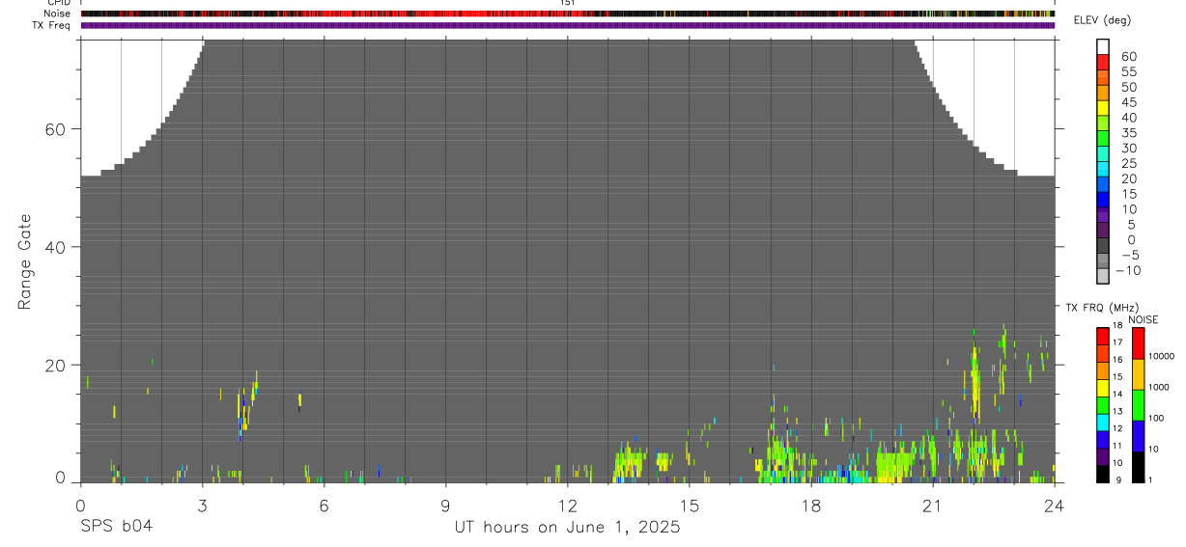Click the red top segment of NOISE bar
1186x547 pixels.
[x=1138, y=343]
